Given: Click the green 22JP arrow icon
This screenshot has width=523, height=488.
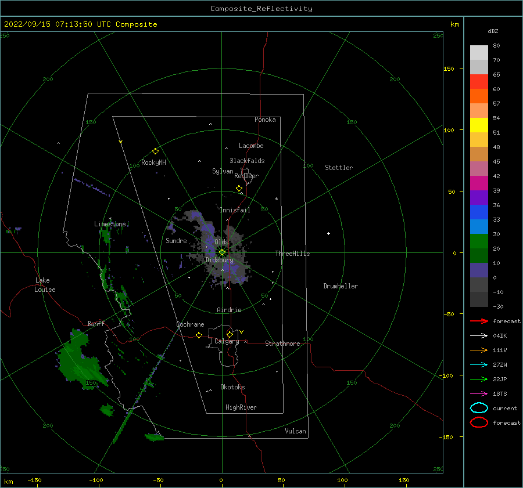Looking at the screenshot, I should [x=479, y=379].
